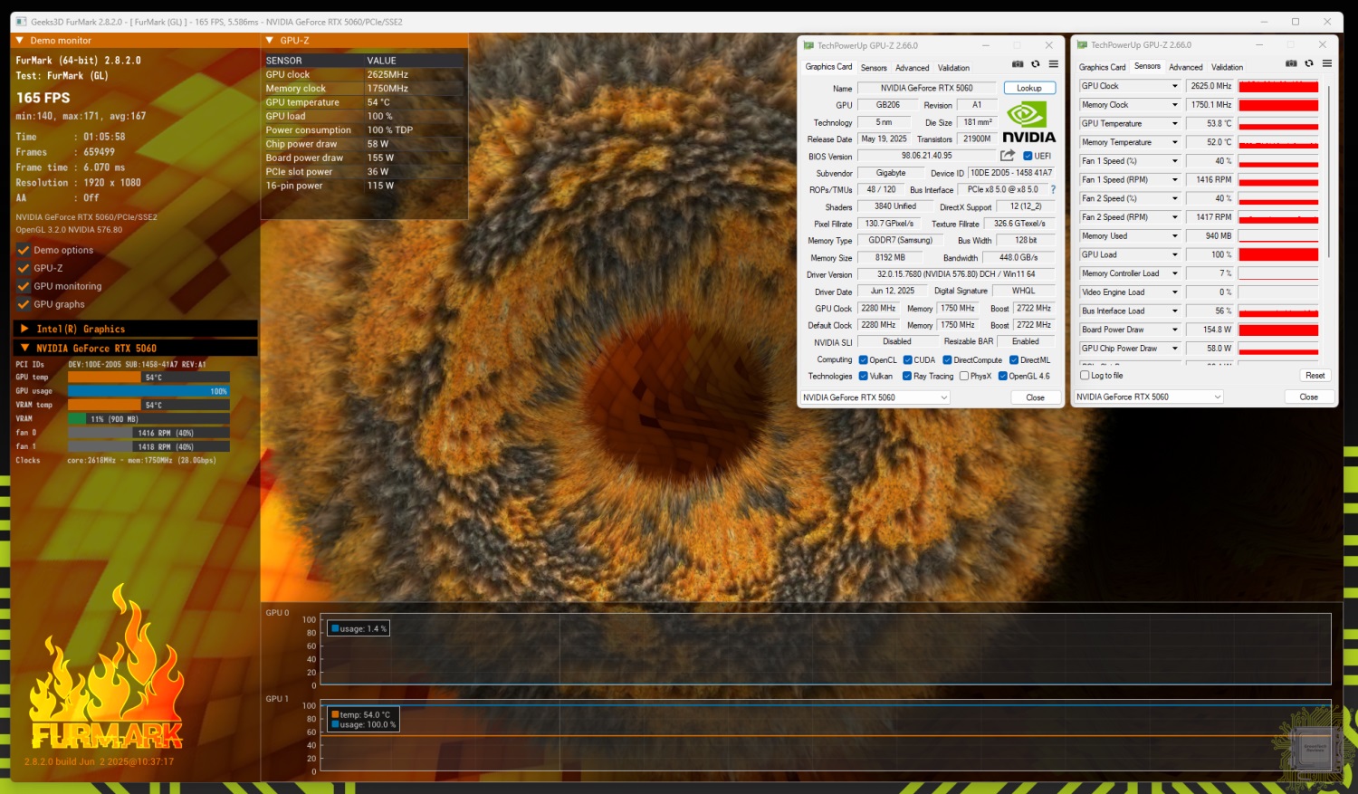Click the GPU 0 usage 1.4% legend
1358x794 pixels.
click(x=359, y=628)
